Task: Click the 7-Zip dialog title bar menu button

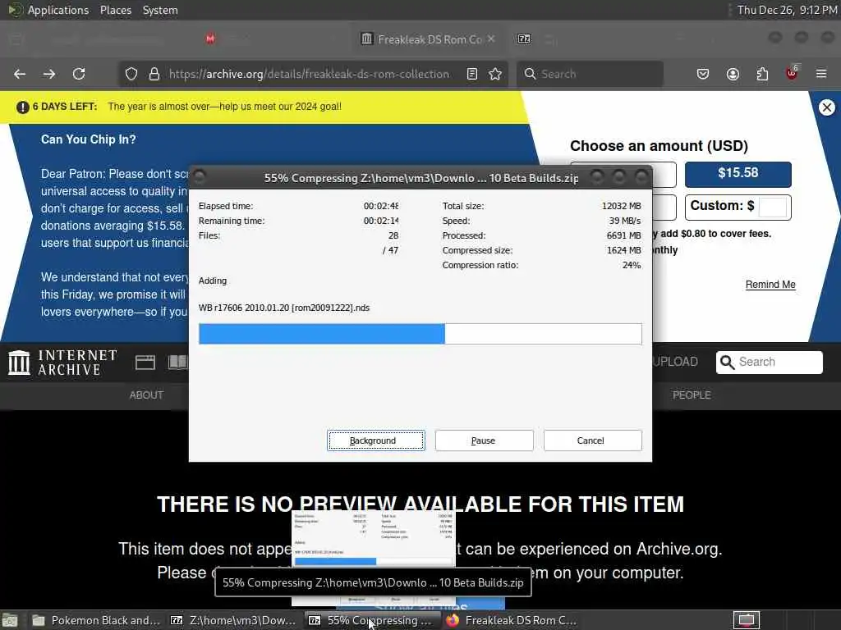Action: [x=200, y=177]
